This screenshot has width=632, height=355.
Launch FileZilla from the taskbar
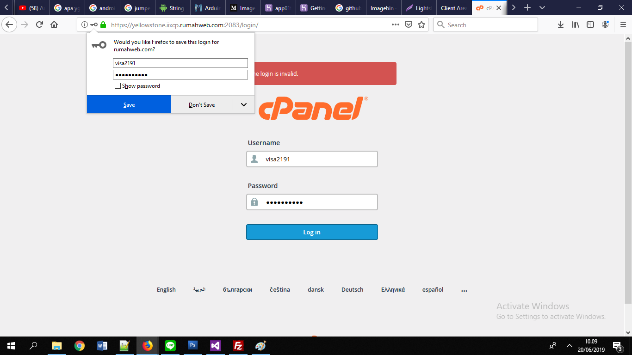[x=238, y=345]
